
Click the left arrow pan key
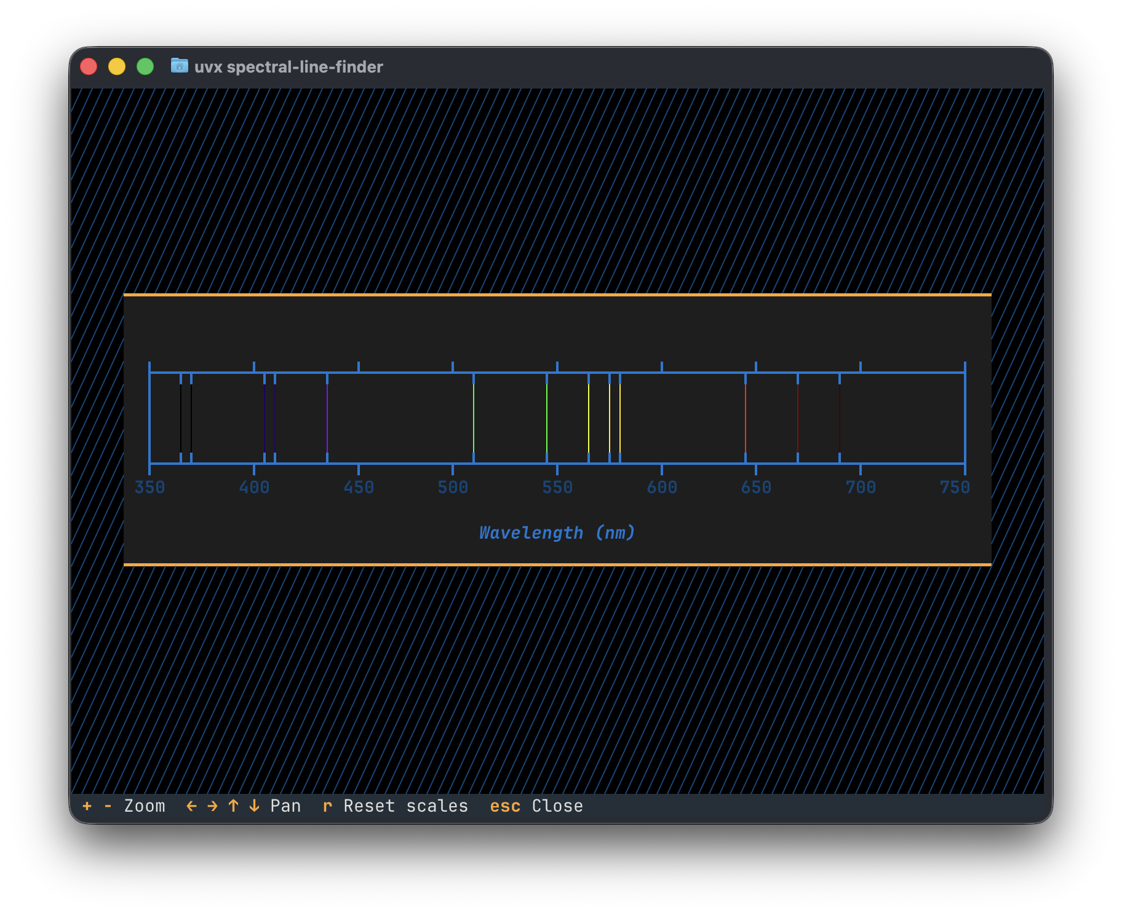click(191, 806)
